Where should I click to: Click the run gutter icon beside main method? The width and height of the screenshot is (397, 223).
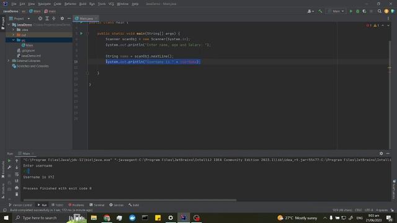[81, 33]
